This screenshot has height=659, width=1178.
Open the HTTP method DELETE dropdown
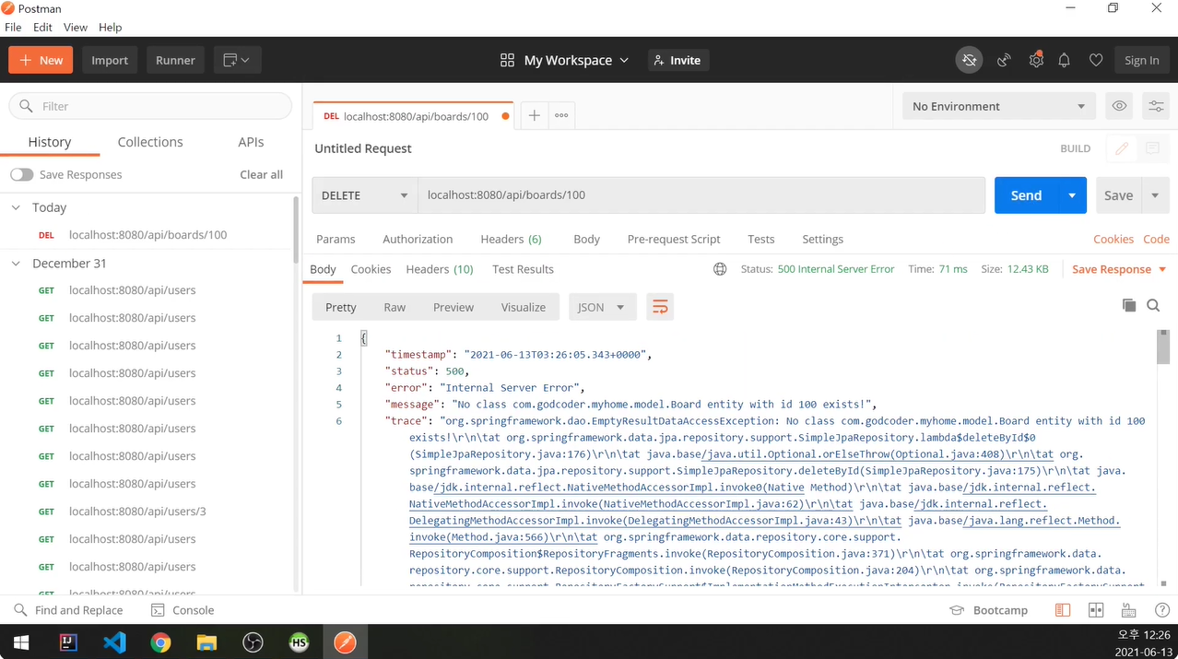click(x=365, y=195)
